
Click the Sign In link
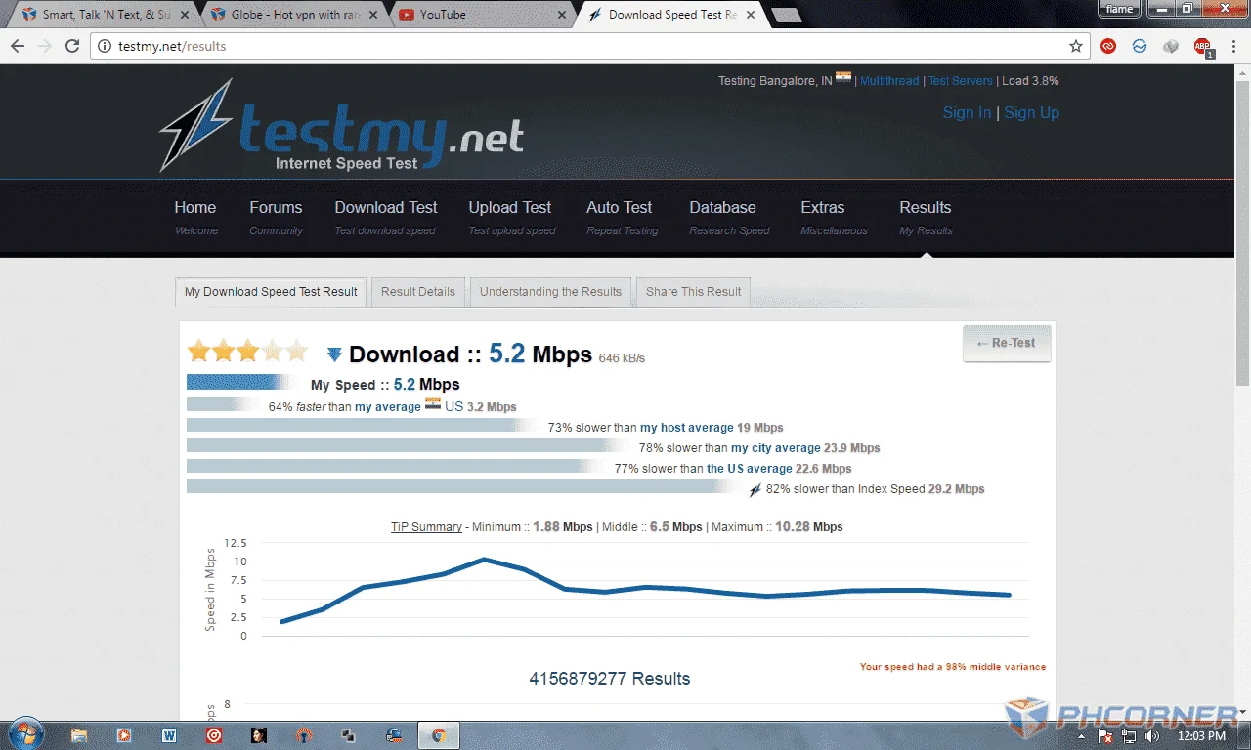coord(967,112)
